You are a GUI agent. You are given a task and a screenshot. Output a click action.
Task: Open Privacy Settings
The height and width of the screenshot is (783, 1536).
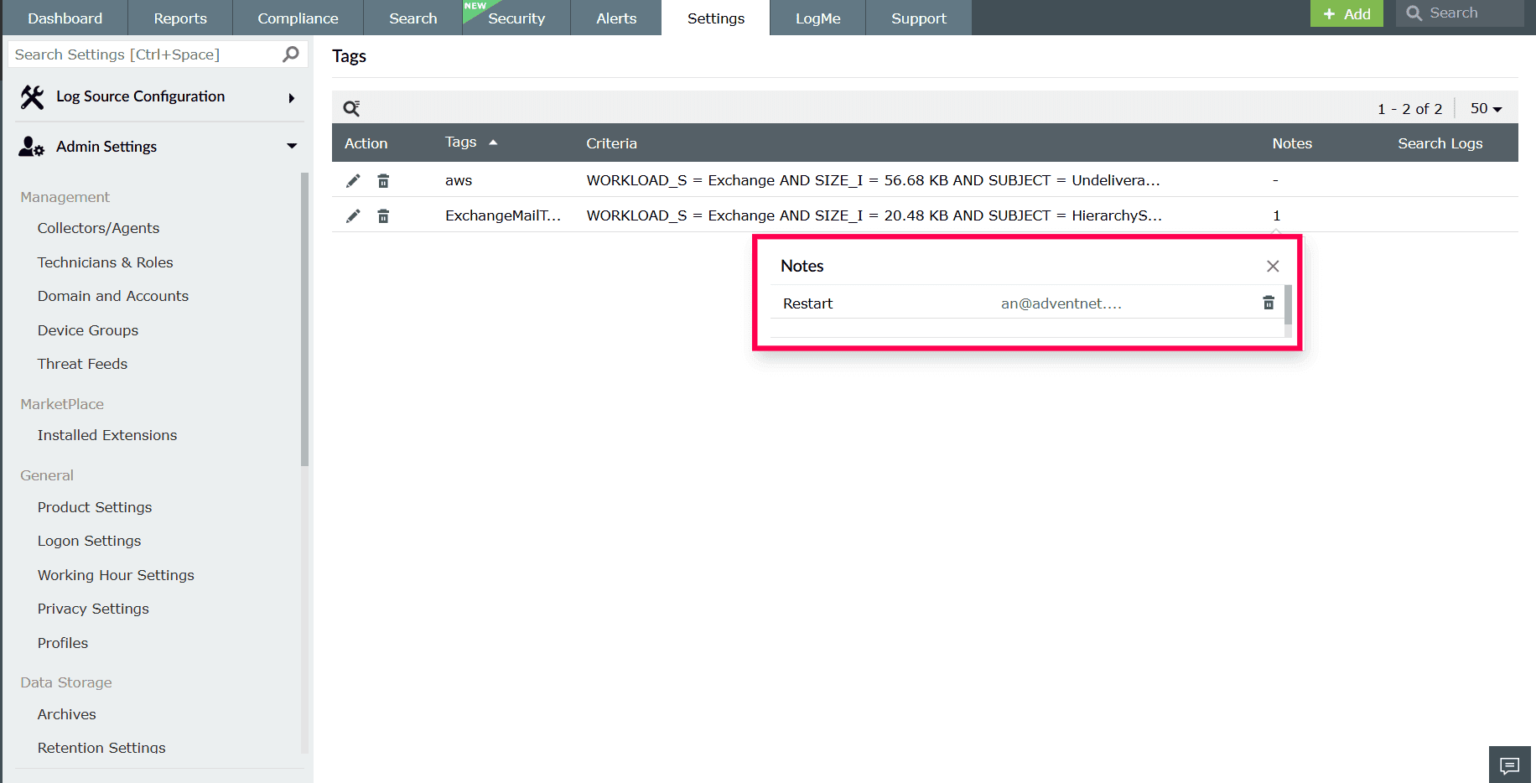click(93, 609)
